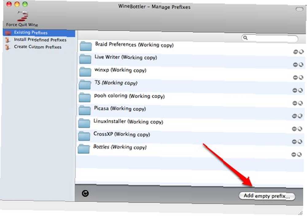Viewport: 307px width, 216px height.
Task: Click the Braid Preferences folder icon
Action: 86,46
